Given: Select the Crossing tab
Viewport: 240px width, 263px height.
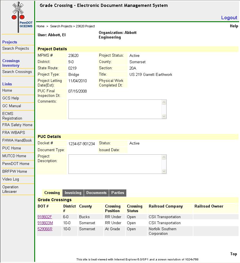Looking at the screenshot, I should click(52, 193).
